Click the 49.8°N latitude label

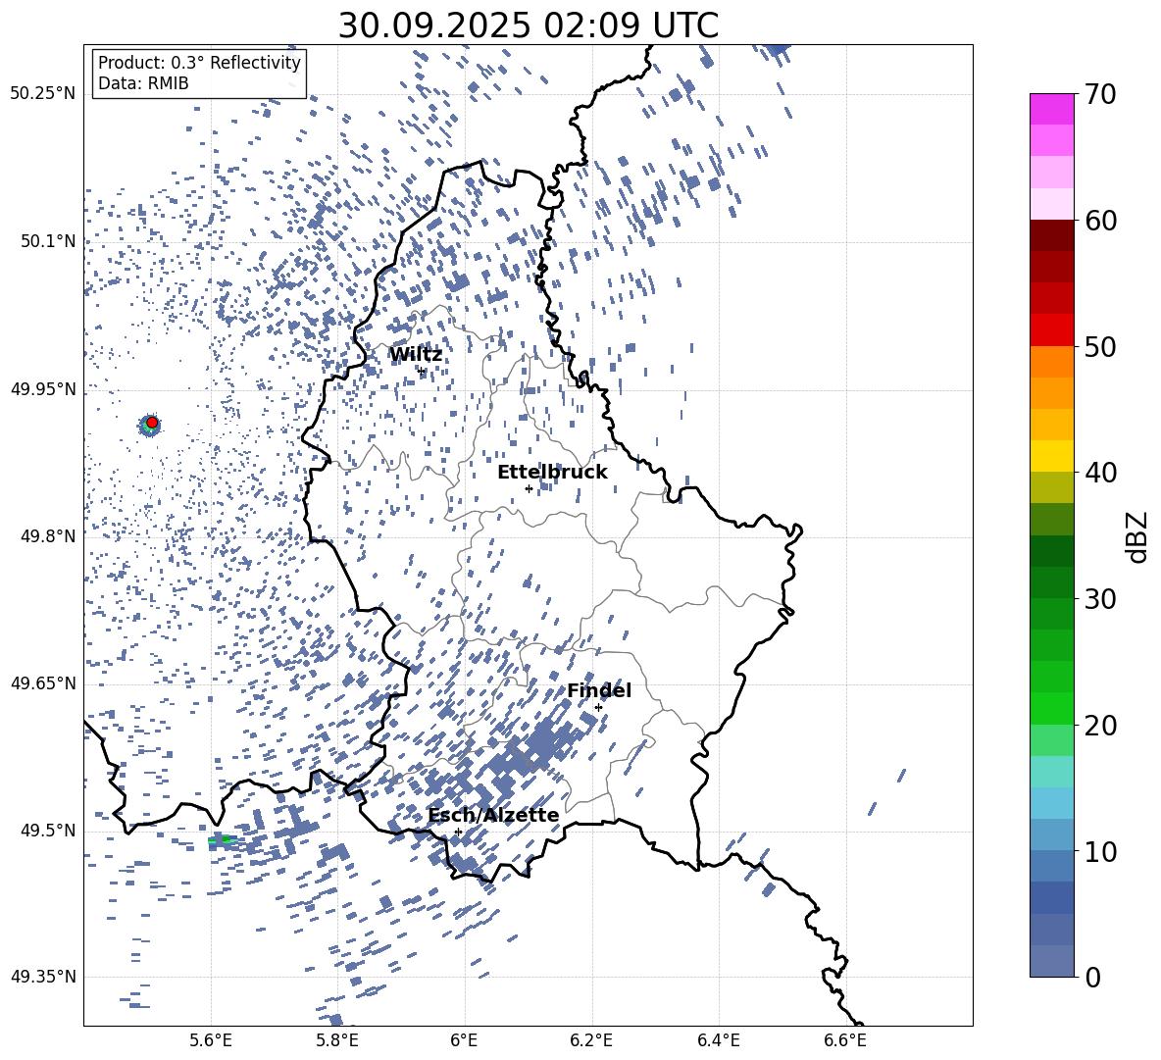48,536
